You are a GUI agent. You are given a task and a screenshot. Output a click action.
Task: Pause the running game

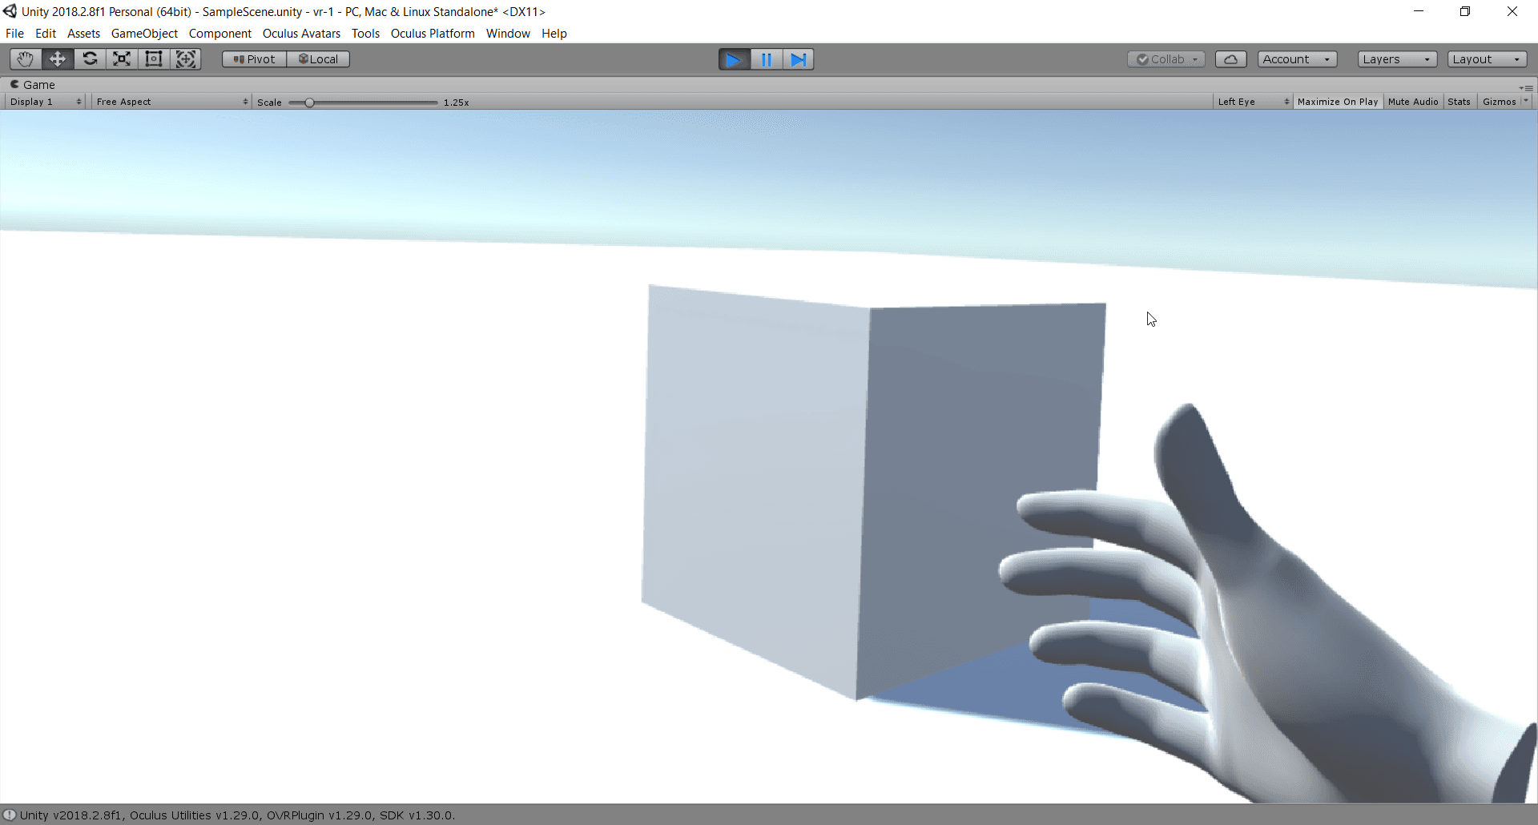[767, 59]
